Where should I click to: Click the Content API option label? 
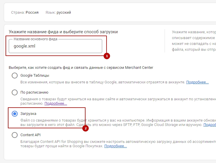click(x=30, y=135)
